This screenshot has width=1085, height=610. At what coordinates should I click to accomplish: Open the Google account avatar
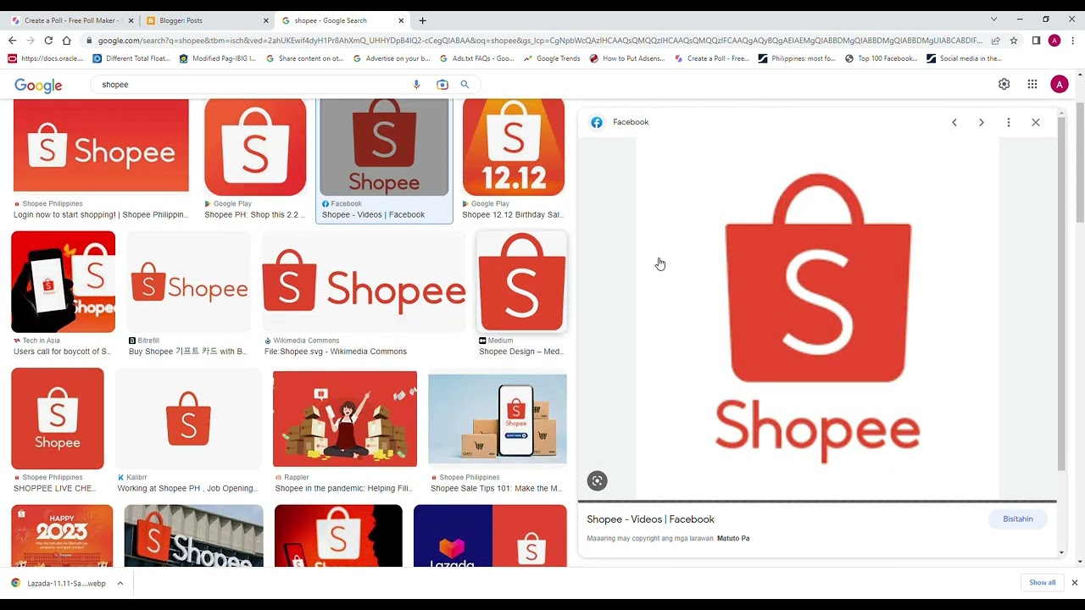[1060, 84]
